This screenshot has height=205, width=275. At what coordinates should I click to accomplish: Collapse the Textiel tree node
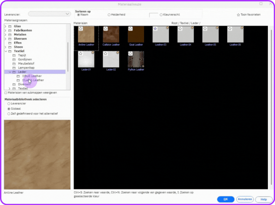tap(5, 51)
